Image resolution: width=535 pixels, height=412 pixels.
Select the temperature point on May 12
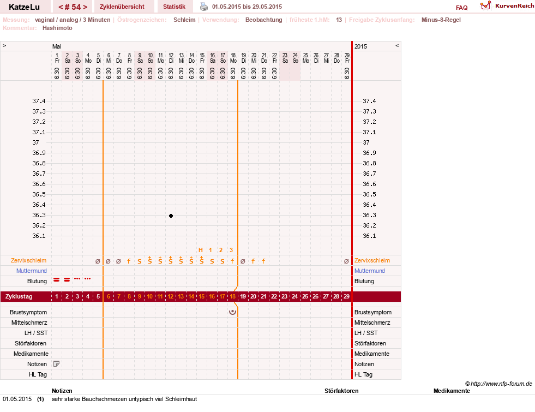click(171, 216)
